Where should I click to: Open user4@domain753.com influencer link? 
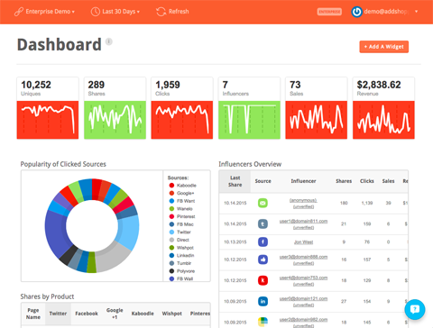pyautogui.click(x=303, y=278)
